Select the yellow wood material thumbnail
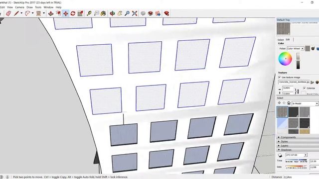The image size is (319, 179). click(305, 132)
